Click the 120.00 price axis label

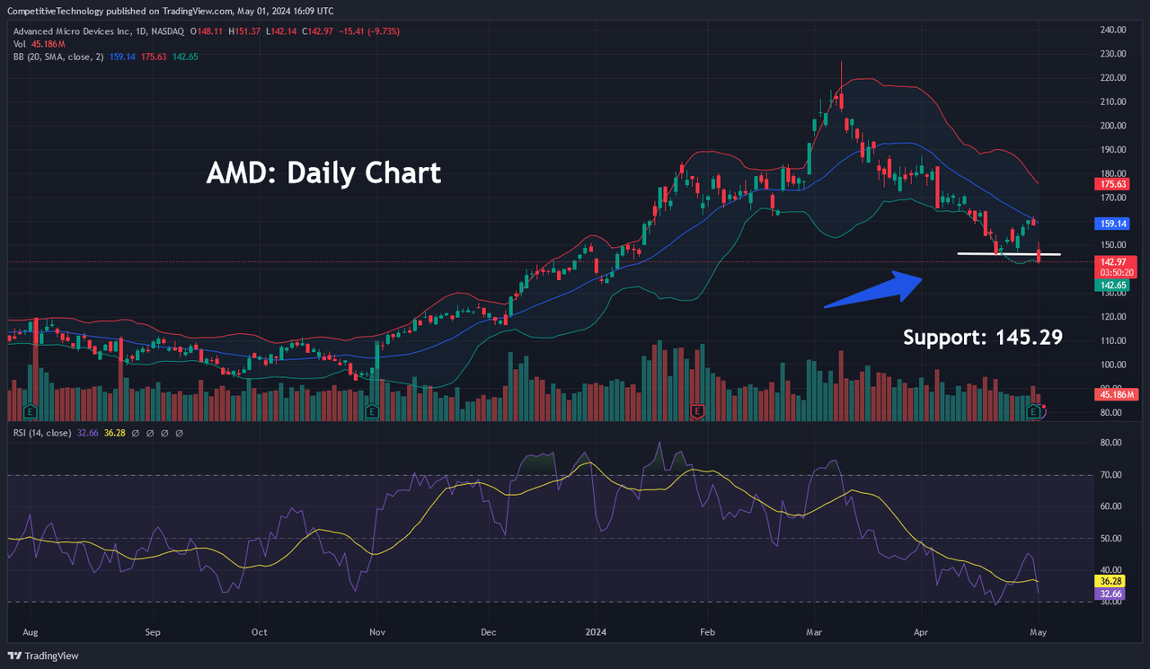coord(1112,317)
